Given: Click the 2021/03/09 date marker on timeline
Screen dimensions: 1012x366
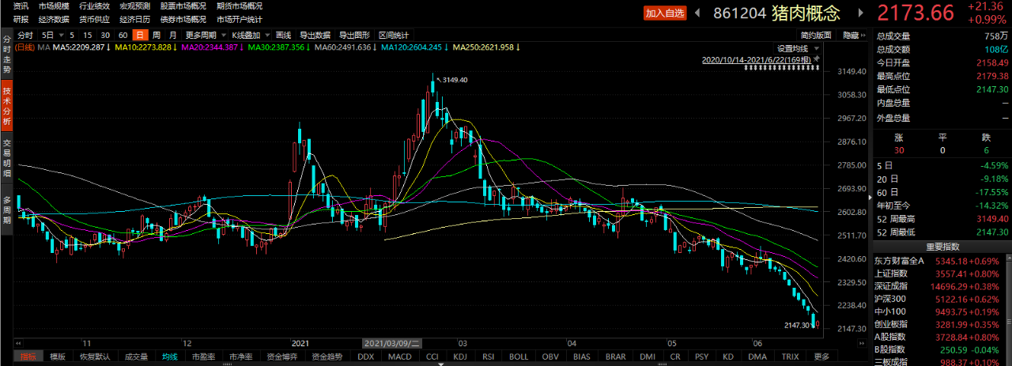Looking at the screenshot, I should click(392, 344).
